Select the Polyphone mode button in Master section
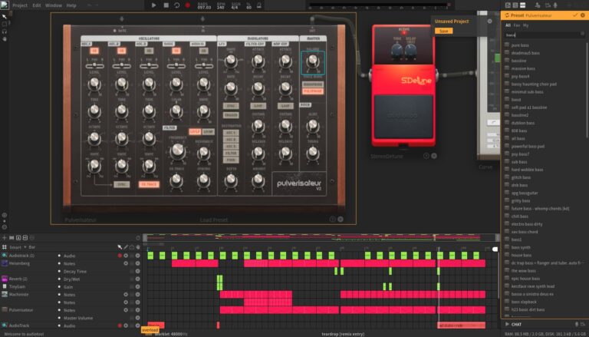The width and height of the screenshot is (589, 337). click(313, 91)
